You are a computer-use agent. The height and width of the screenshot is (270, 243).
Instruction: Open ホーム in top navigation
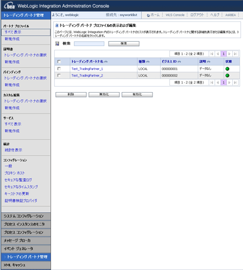coord(155,15)
